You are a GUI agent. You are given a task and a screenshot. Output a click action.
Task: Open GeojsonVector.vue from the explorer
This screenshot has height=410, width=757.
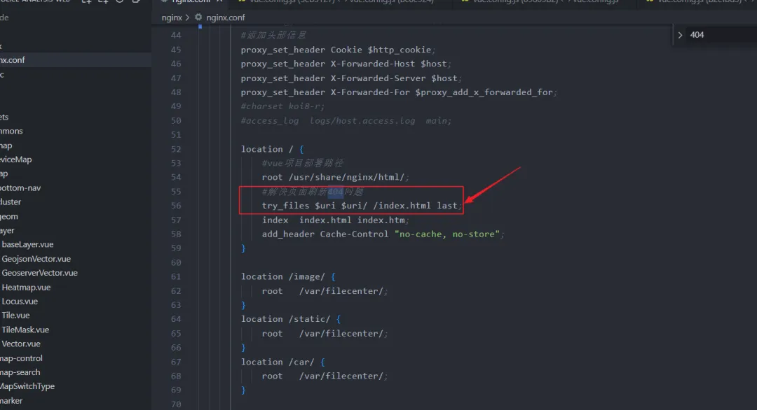coord(36,259)
